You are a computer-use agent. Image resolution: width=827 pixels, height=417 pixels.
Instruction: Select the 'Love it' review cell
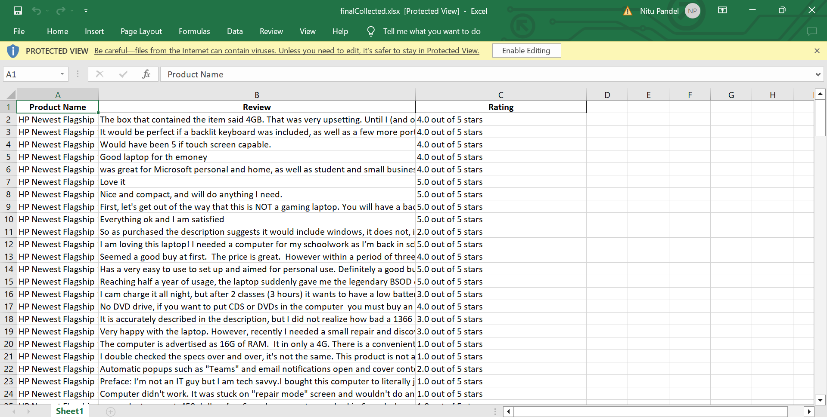point(257,182)
